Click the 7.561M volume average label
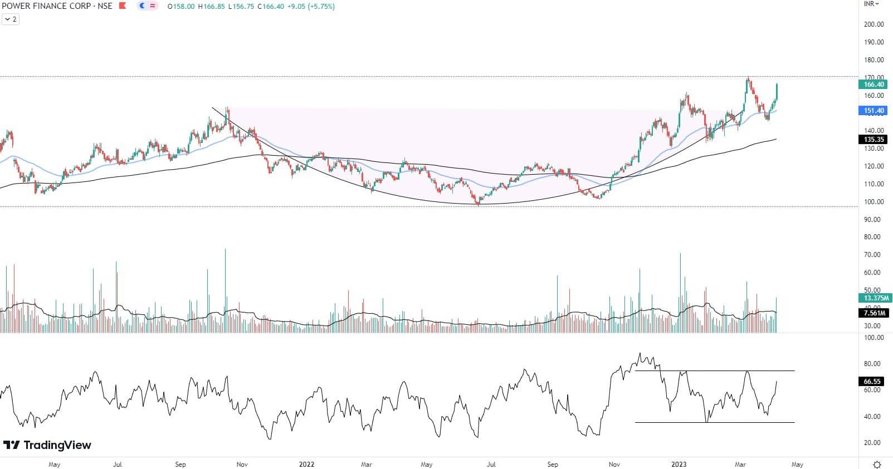The width and height of the screenshot is (893, 469). [873, 313]
